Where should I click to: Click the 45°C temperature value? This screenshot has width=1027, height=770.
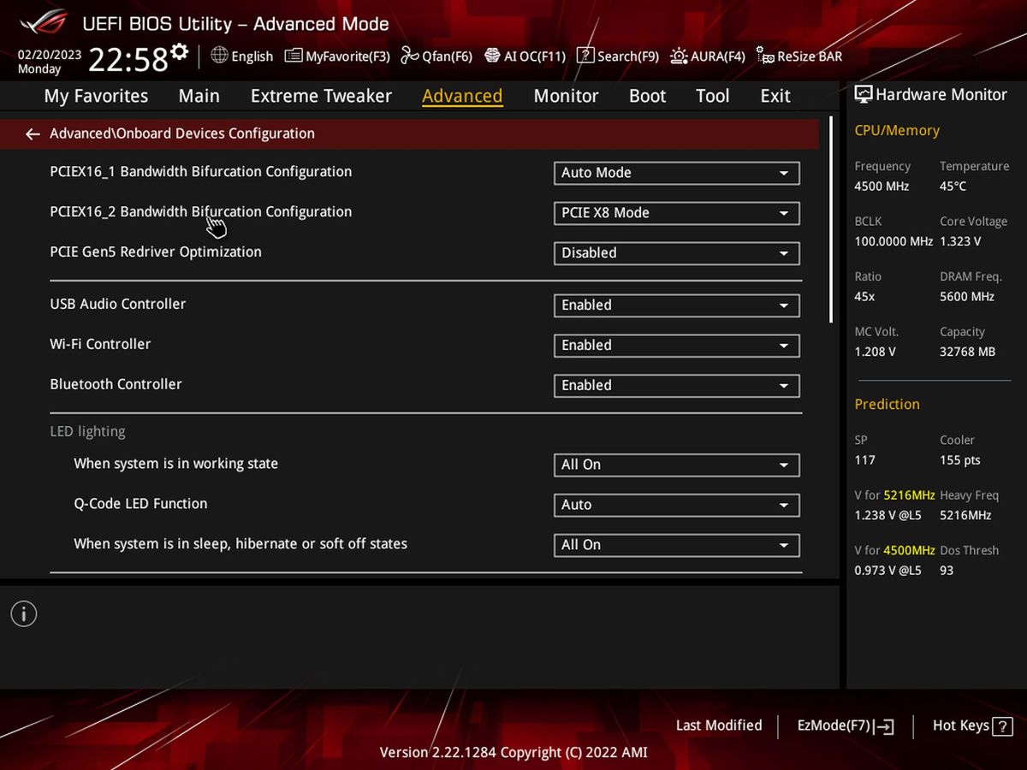(x=953, y=187)
